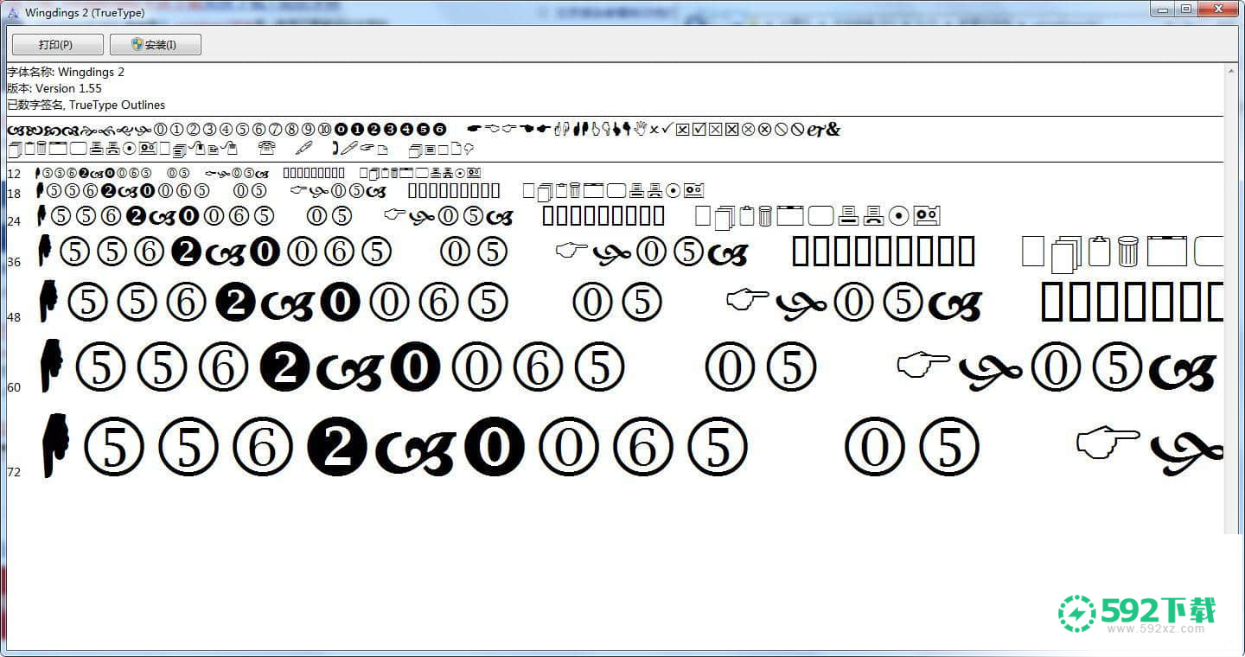This screenshot has height=657, width=1245.
Task: Click the 18 point size label
Action: point(14,194)
